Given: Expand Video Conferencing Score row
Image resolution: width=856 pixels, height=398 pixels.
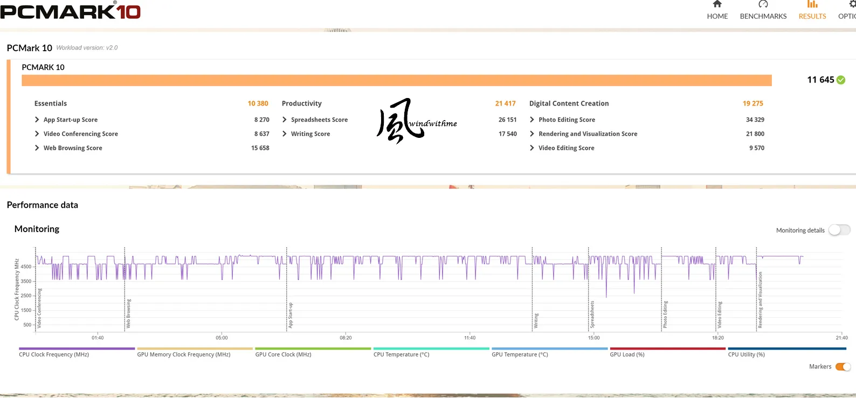Looking at the screenshot, I should [37, 134].
